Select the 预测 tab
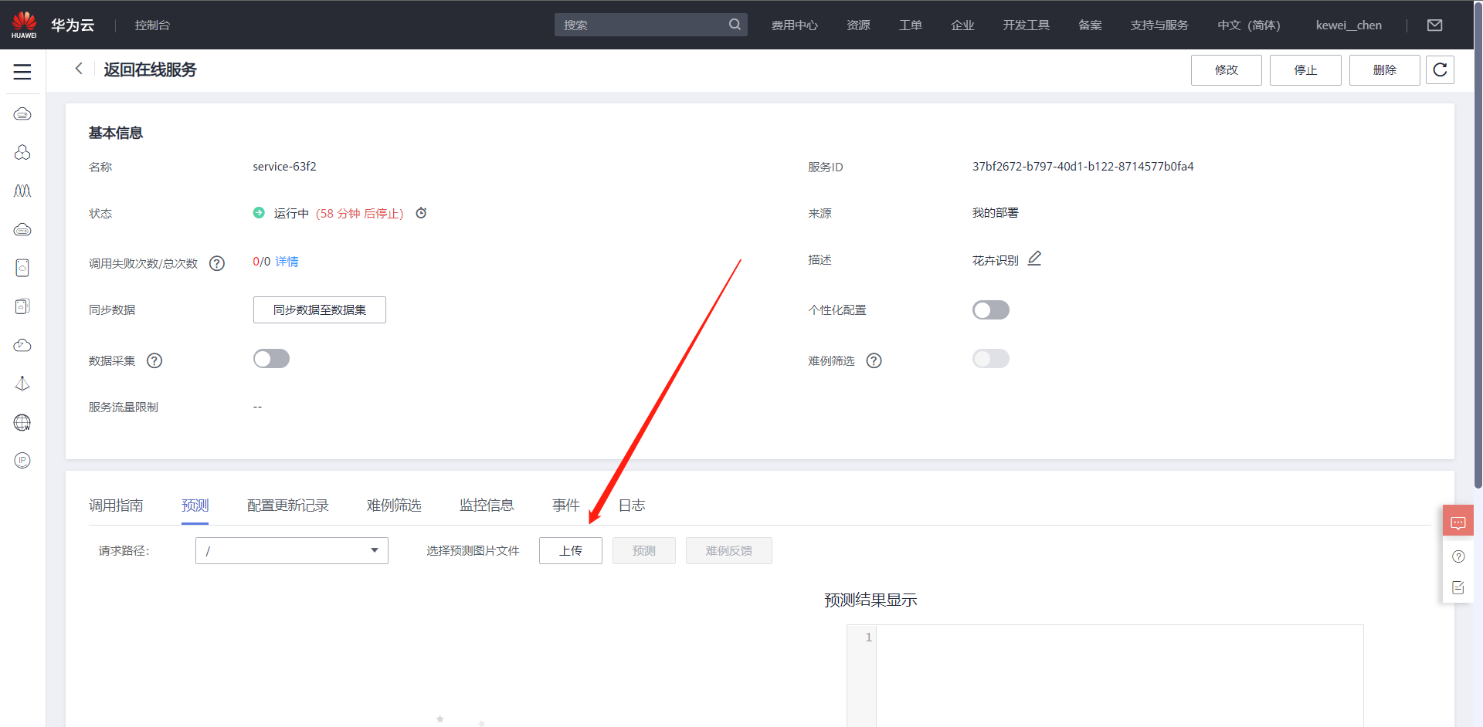Image resolution: width=1483 pixels, height=727 pixels. pos(195,506)
